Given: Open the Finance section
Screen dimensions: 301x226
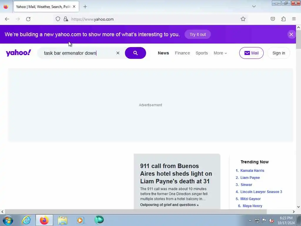Looking at the screenshot, I should click(182, 53).
